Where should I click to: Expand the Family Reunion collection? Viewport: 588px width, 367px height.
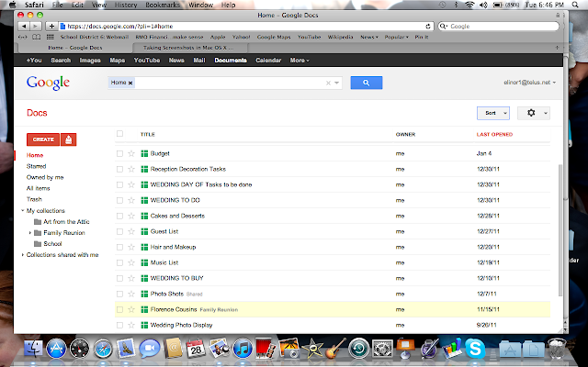(x=30, y=233)
